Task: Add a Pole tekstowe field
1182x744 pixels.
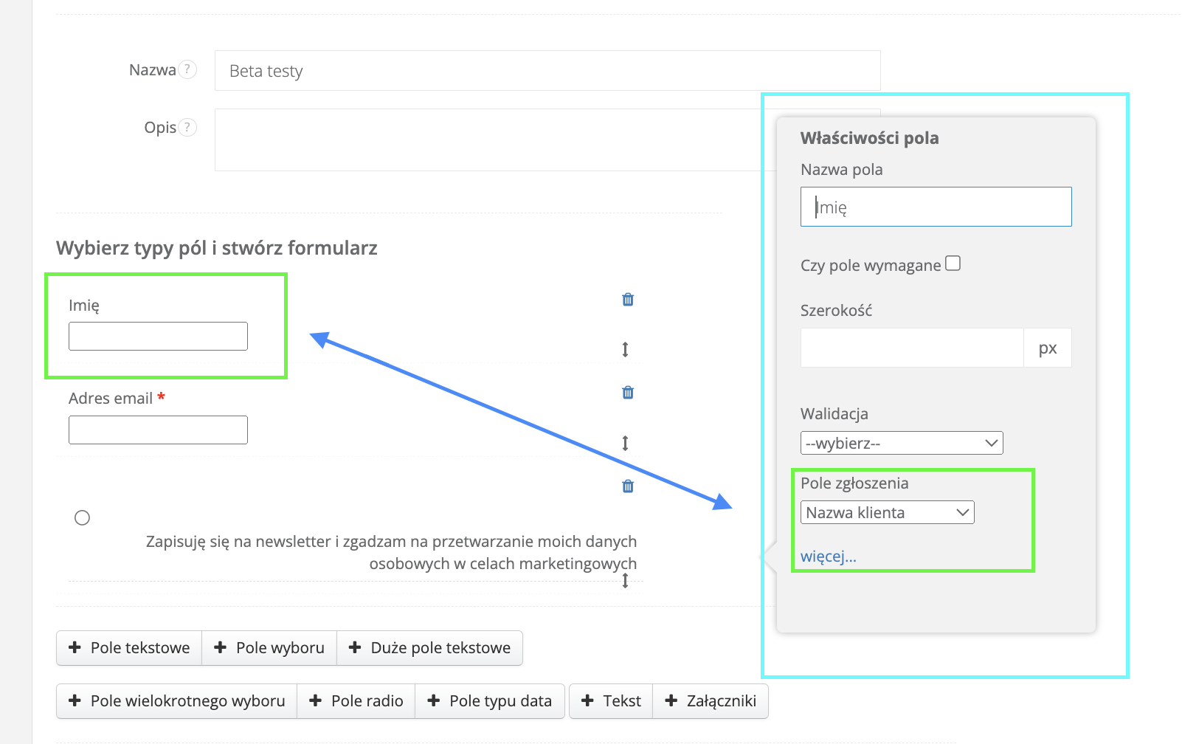Action: (x=129, y=647)
